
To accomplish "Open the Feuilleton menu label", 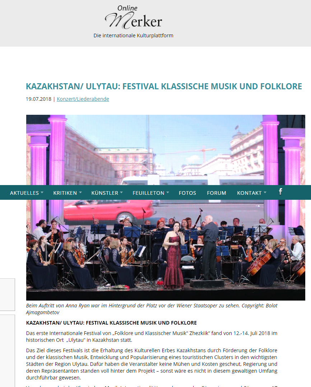I will coord(148,193).
